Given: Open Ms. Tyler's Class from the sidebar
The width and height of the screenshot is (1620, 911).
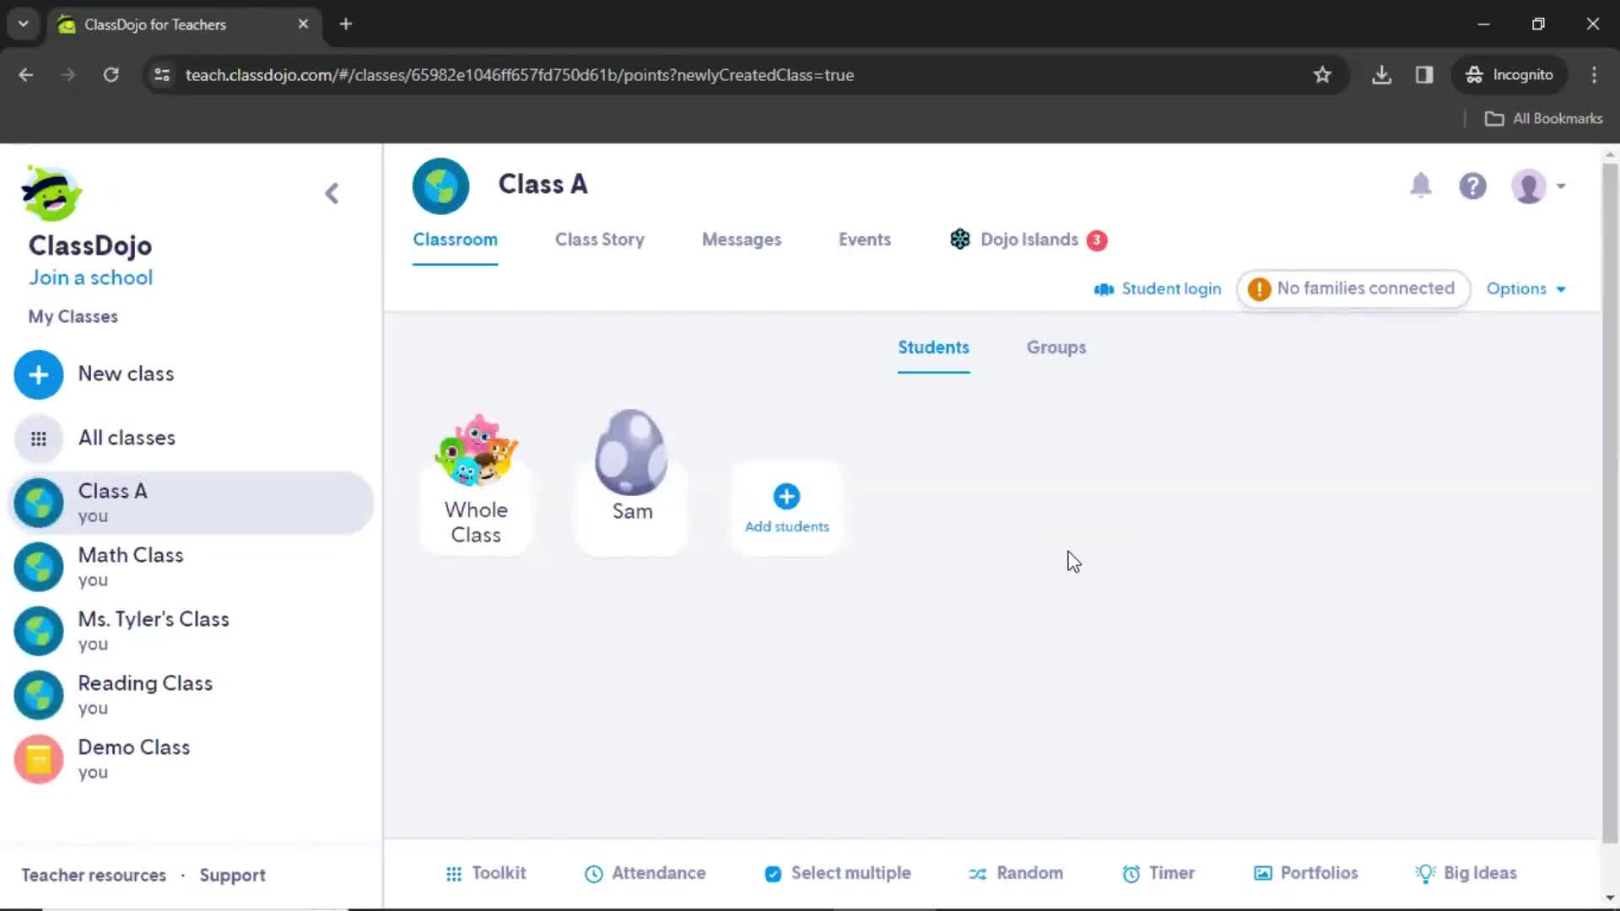Looking at the screenshot, I should pyautogui.click(x=191, y=631).
